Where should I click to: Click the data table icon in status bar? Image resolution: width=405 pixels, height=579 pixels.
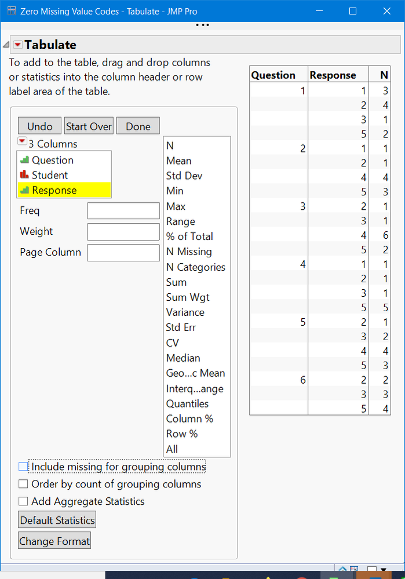(x=354, y=570)
